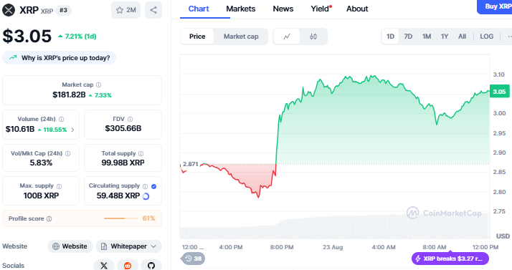
Task: Click the share icon next to XRP
Action: click(x=153, y=10)
